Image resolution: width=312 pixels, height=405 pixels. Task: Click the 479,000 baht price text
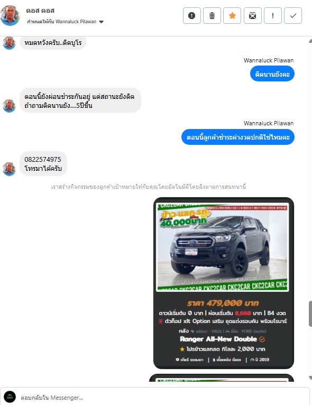click(x=223, y=303)
